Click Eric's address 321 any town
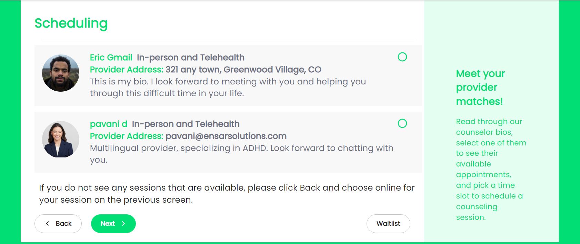Screen dimensions: 580x244 click(243, 70)
